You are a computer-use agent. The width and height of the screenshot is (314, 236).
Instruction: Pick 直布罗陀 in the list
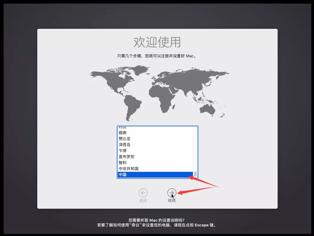coord(155,157)
